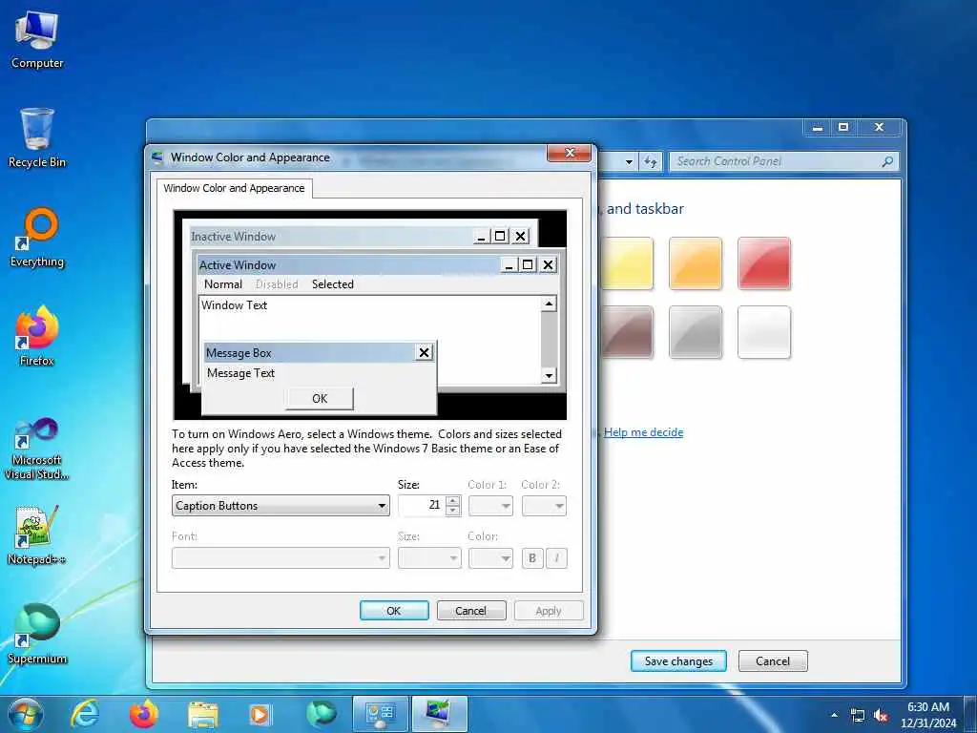Click the Message Box close X in preview

click(424, 353)
